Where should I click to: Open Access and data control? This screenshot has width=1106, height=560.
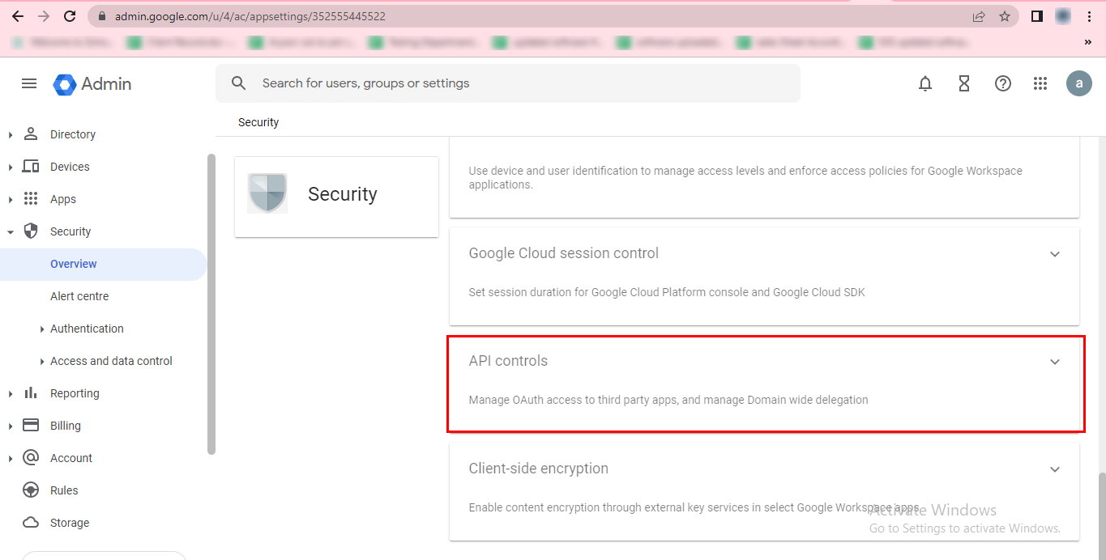111,361
